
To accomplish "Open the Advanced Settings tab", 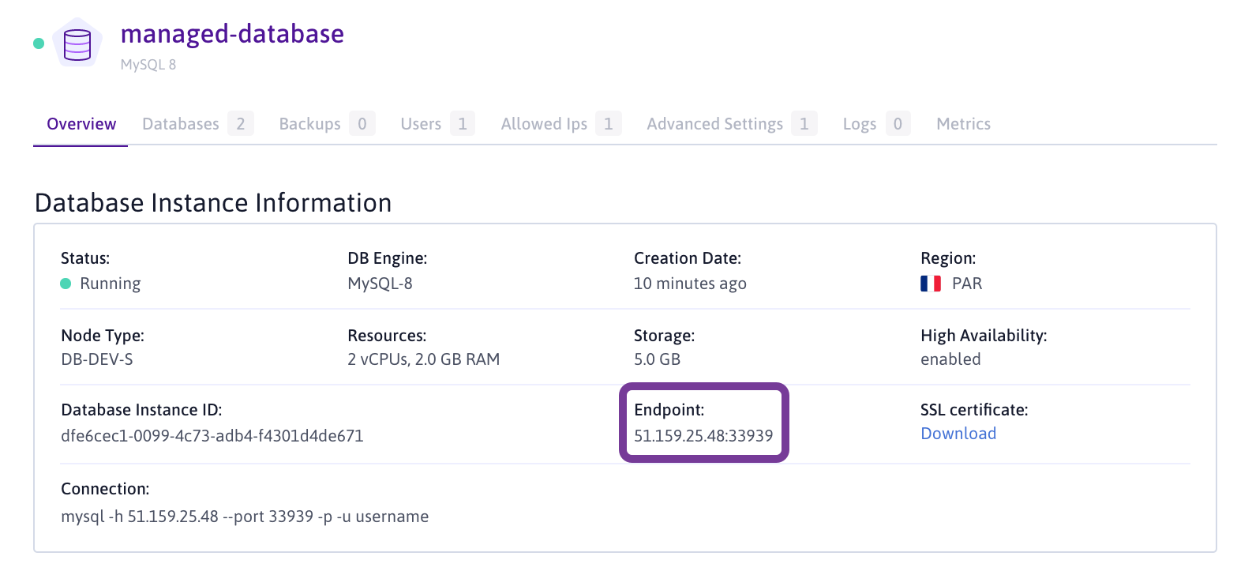I will point(714,124).
